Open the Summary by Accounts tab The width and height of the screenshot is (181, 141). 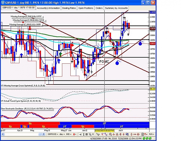(116, 8)
